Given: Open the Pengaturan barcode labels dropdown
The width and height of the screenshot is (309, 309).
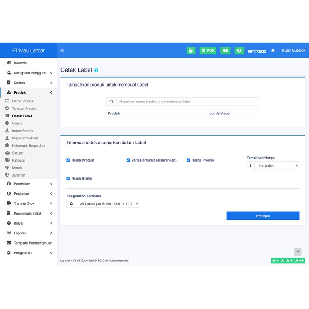Looking at the screenshot, I should [107, 203].
